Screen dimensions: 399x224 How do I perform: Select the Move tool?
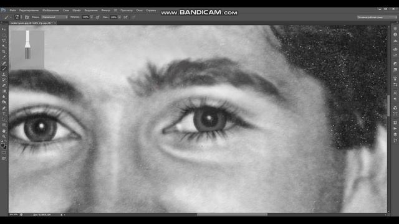pos(4,29)
